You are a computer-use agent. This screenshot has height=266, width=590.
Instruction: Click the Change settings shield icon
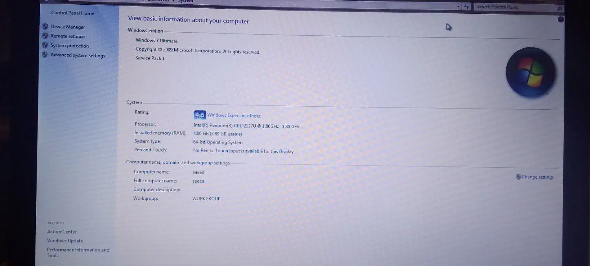tap(518, 177)
